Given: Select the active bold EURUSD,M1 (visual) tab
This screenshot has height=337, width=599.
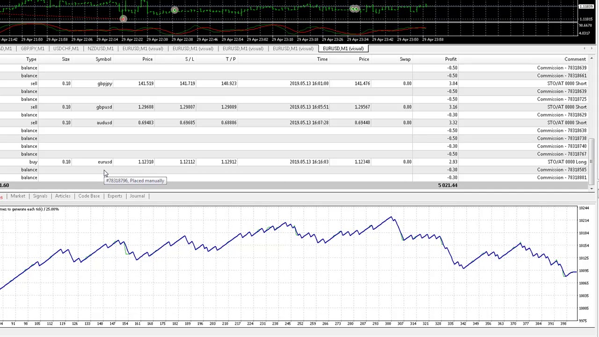Looking at the screenshot, I should click(343, 49).
